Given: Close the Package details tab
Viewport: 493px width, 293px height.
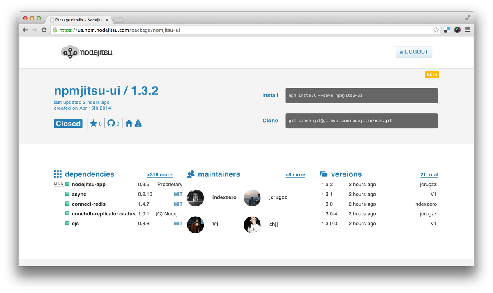Looking at the screenshot, I should (107, 20).
